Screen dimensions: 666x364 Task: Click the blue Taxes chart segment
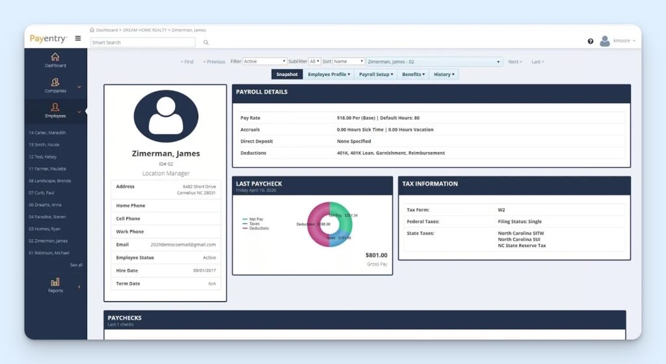(340, 239)
